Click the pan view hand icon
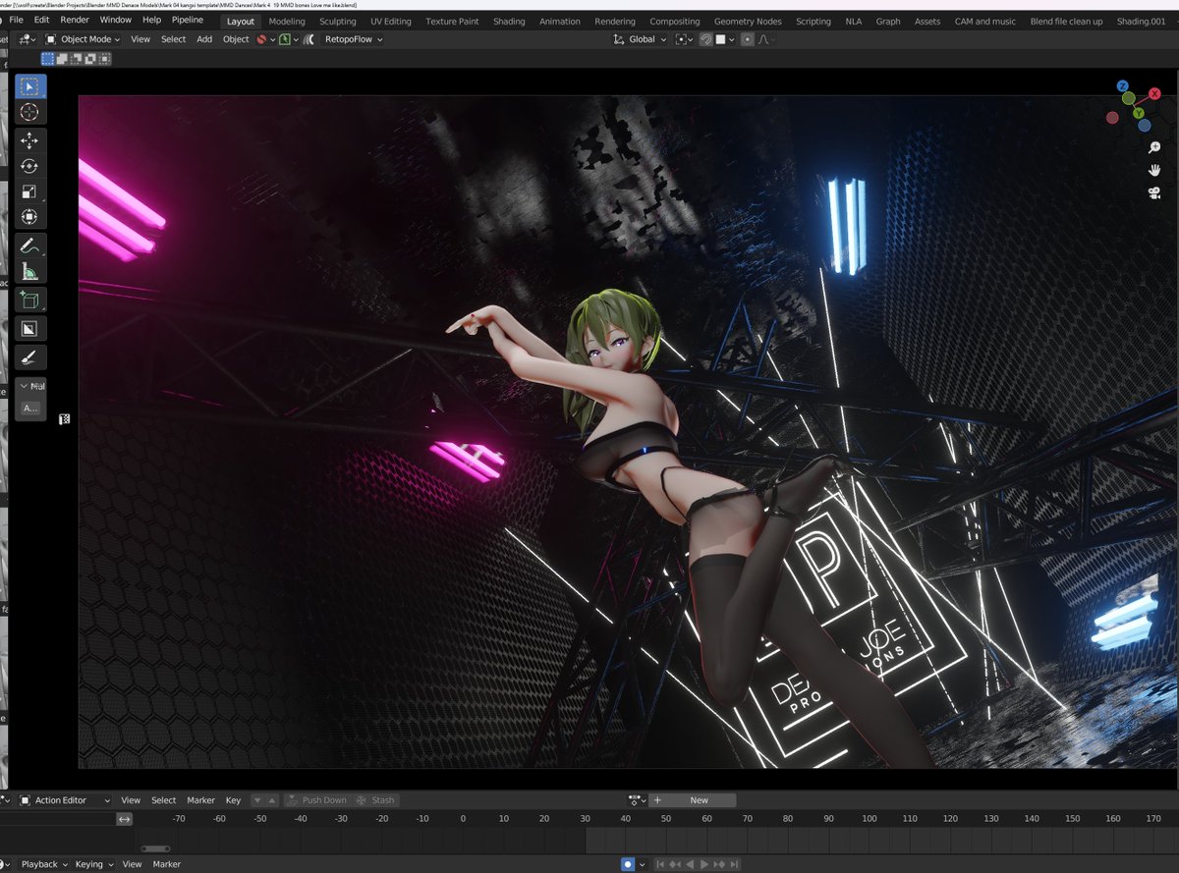 click(1154, 170)
